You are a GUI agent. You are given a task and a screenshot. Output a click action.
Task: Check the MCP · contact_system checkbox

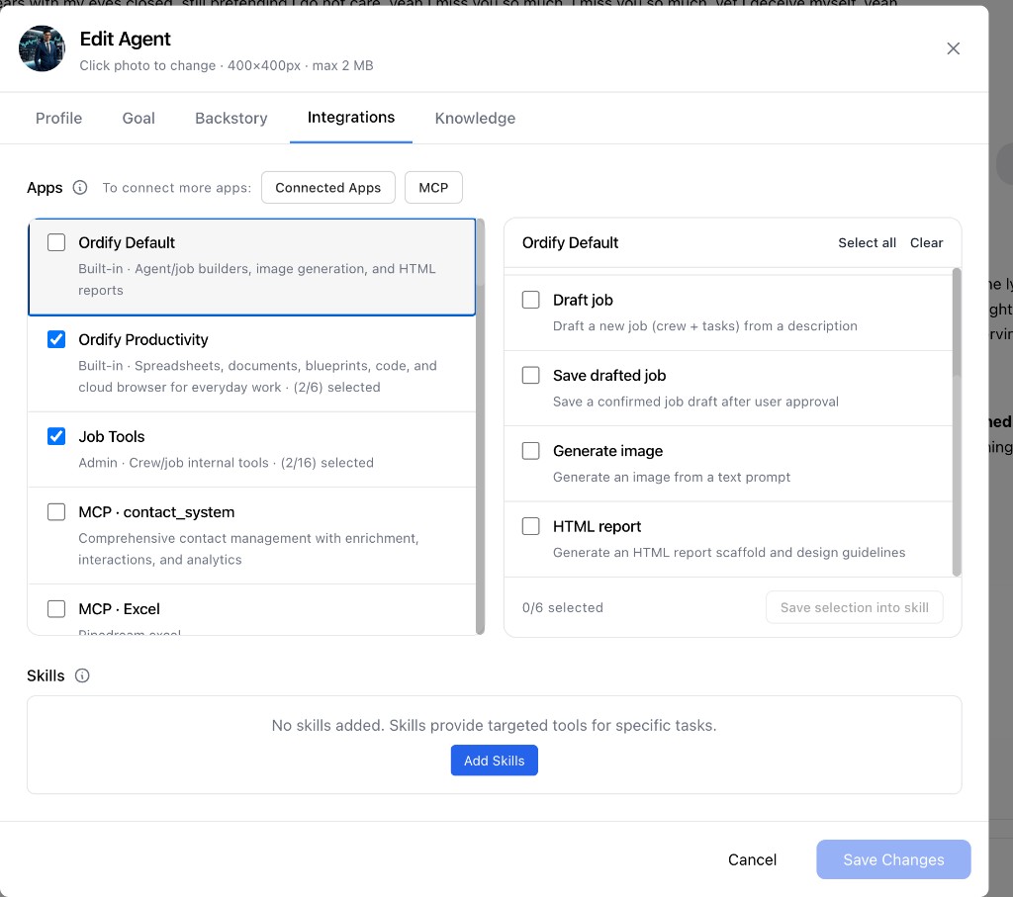(x=56, y=511)
